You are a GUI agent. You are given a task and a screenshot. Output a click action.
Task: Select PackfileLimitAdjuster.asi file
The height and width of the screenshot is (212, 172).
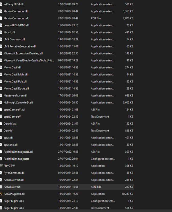pos(18,152)
